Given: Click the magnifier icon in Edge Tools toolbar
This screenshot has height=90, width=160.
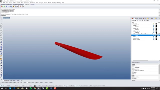Looking at the screenshot, I should tap(20, 6).
